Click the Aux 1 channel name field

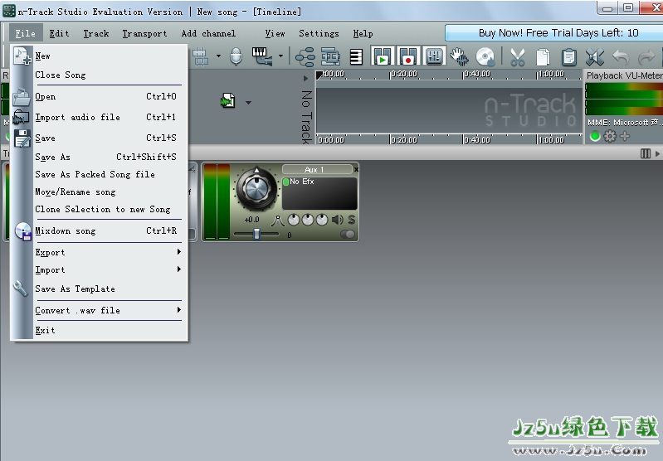tap(317, 169)
